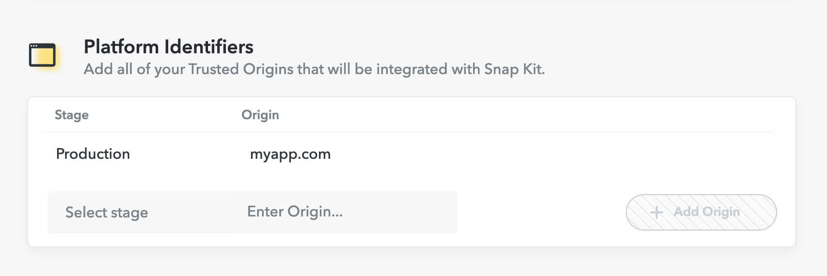Click the word Platform in heading

(121, 47)
